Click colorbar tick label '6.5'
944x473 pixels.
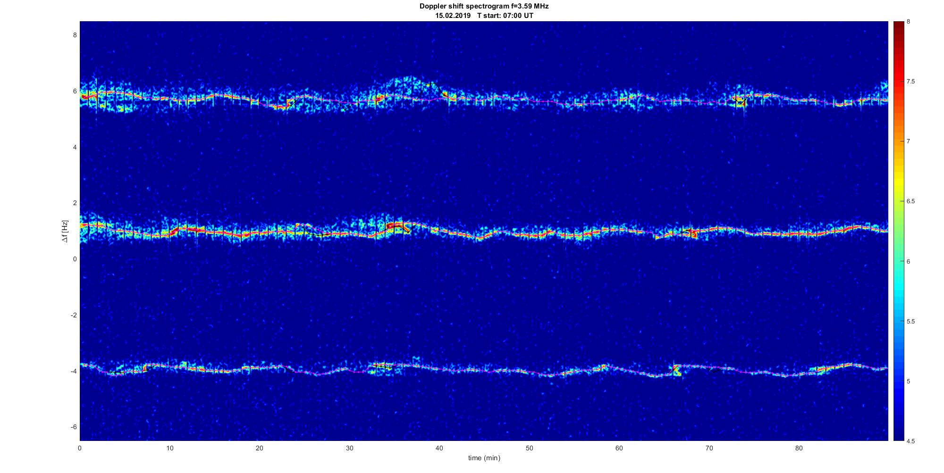click(910, 201)
